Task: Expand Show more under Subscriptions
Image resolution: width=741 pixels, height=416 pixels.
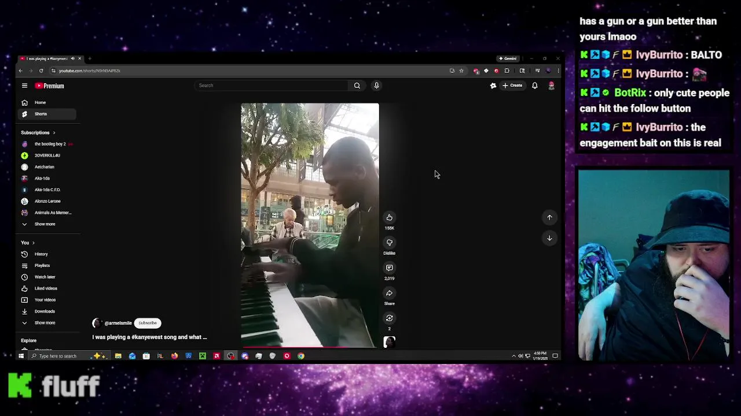Action: [x=47, y=224]
